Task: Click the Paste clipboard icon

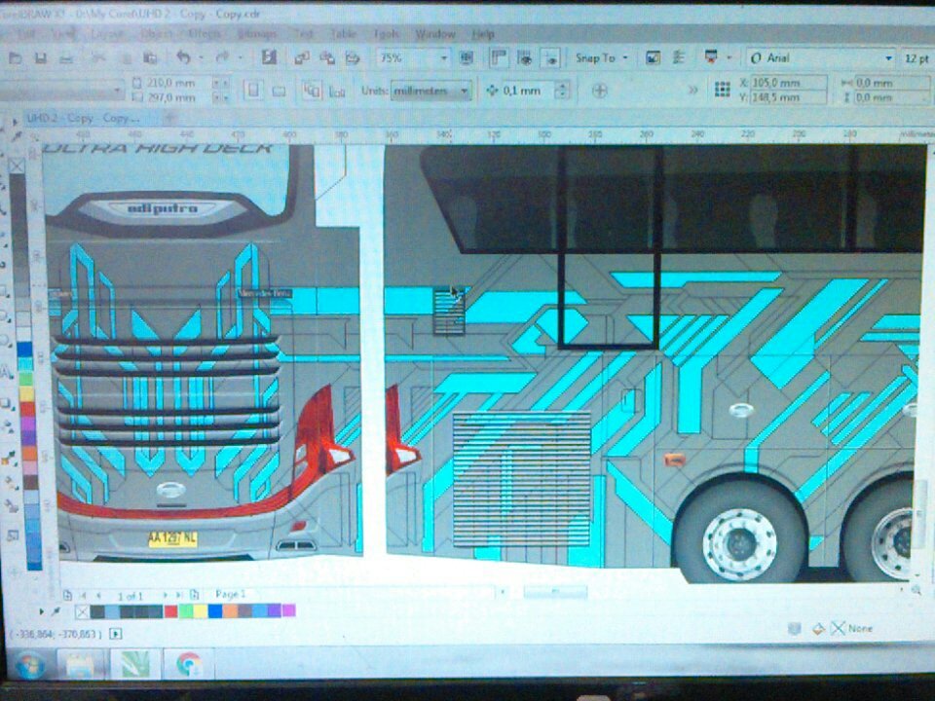Action: coord(150,57)
